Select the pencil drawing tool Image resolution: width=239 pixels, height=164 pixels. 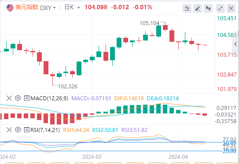coord(198,8)
